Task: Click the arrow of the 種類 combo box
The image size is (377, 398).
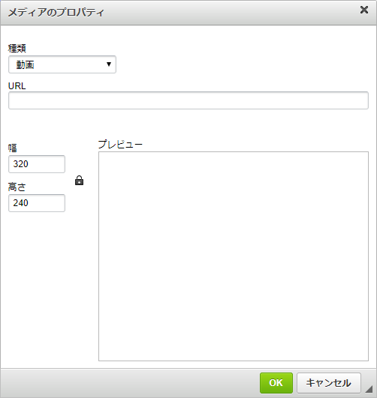Action: tap(109, 64)
